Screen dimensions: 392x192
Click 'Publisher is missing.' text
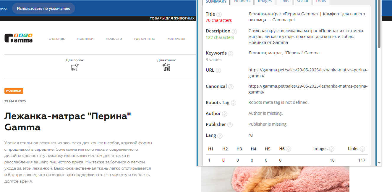268,124
